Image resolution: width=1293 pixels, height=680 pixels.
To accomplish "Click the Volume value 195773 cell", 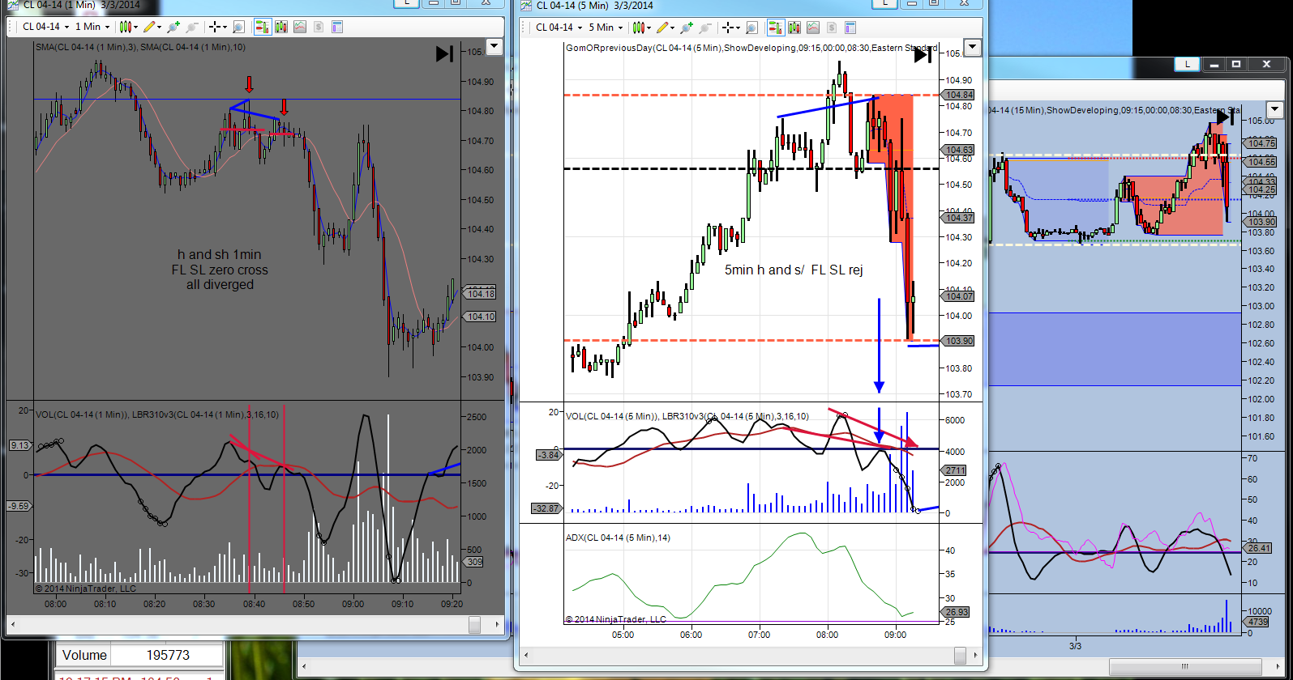I will (167, 655).
